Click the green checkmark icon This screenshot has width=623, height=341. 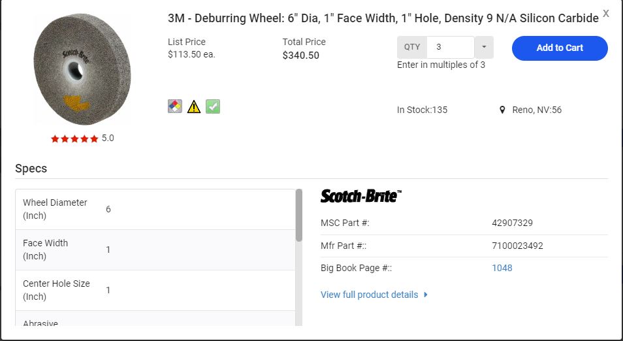[x=213, y=106]
